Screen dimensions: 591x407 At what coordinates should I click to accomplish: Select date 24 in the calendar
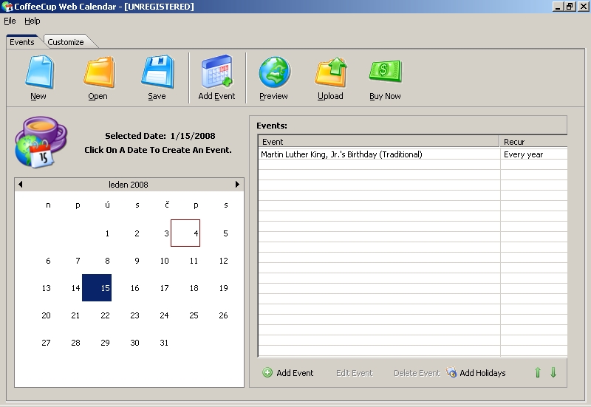[164, 315]
